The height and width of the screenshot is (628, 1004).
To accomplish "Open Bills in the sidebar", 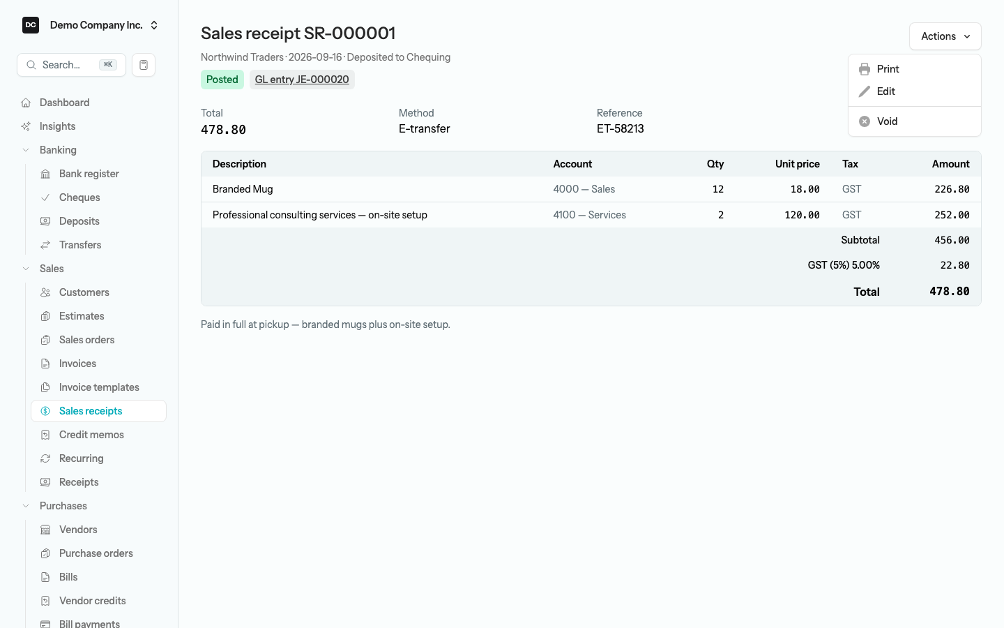I will click(98, 577).
